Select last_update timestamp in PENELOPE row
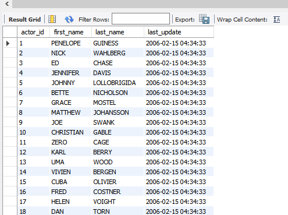The image size is (288, 215). 179,43
